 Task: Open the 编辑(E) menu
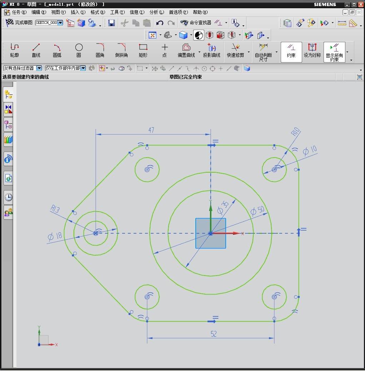click(39, 12)
